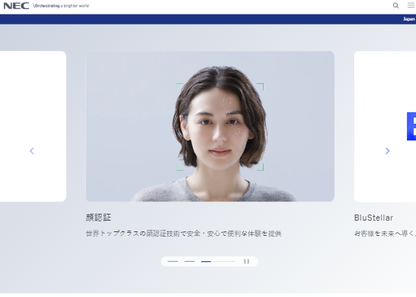This screenshot has width=416, height=297.
Task: Click the お客様を未来へ導く description text
Action: tap(385, 234)
